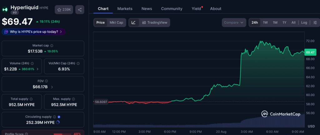The width and height of the screenshot is (320, 135).
Task: Open Market cap info icon
Action: click(52, 46)
